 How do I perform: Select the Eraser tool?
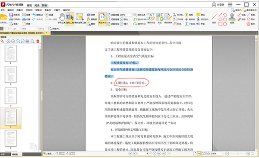pyautogui.click(x=241, y=19)
